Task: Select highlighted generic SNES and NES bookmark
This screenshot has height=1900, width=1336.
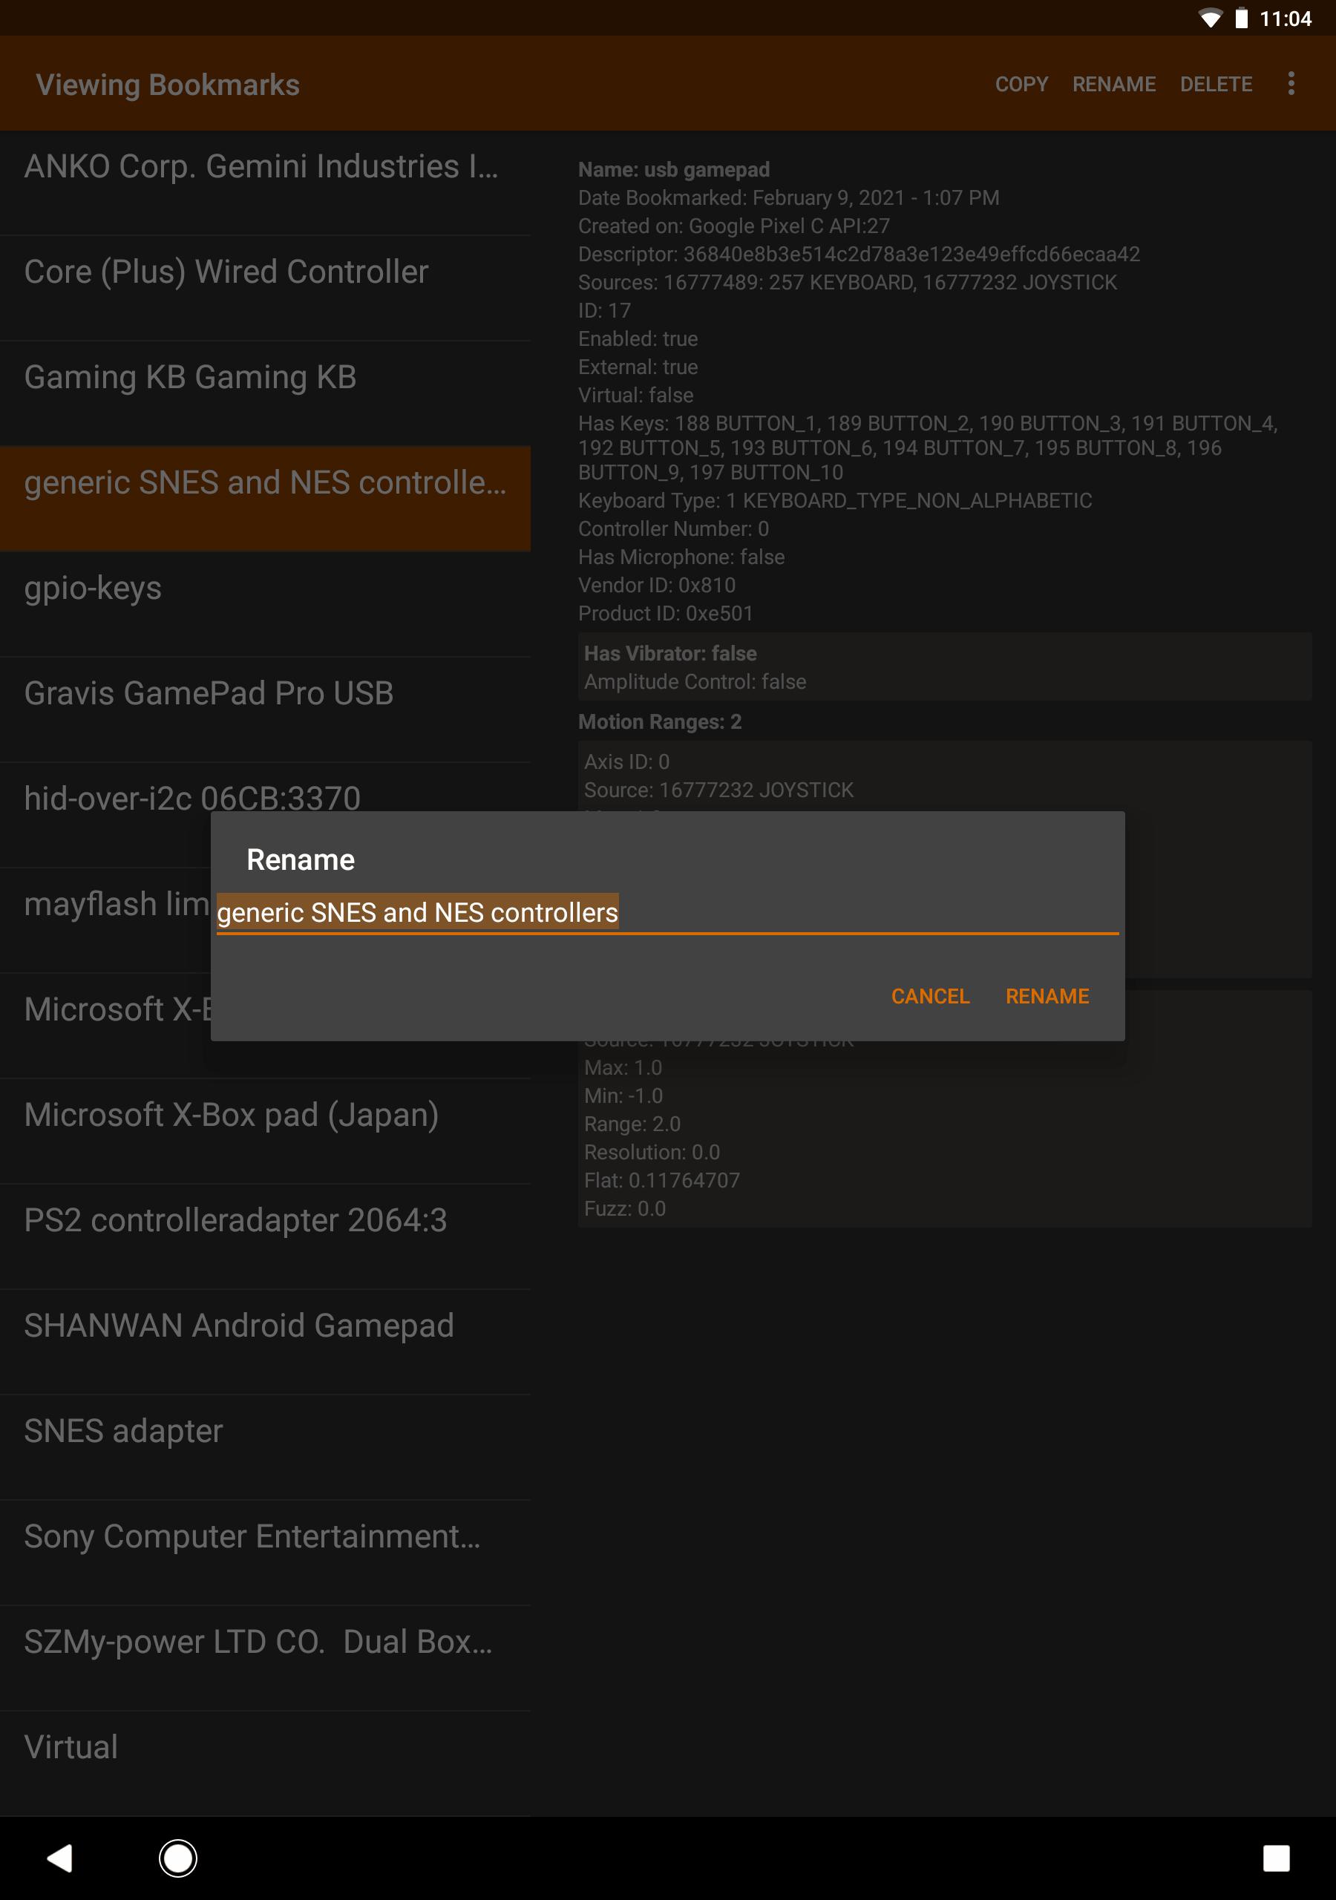Action: tap(265, 499)
